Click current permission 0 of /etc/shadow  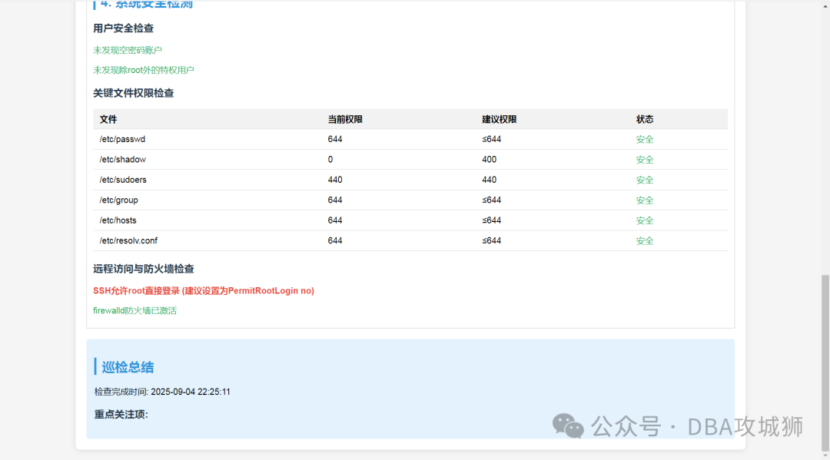[330, 160]
